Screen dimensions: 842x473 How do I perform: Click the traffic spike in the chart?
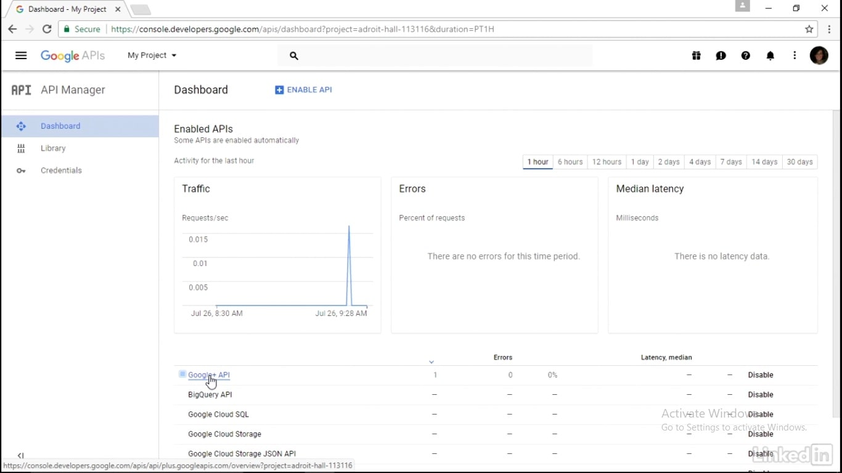(x=349, y=265)
